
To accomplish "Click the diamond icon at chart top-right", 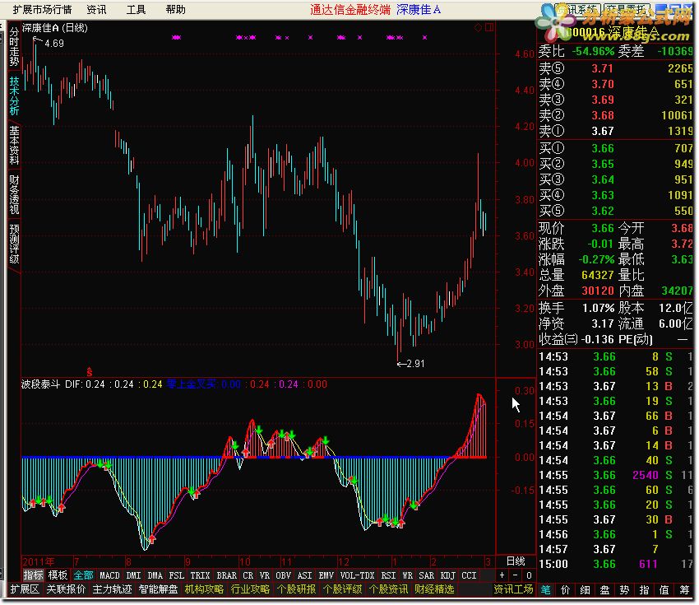I will pyautogui.click(x=478, y=28).
